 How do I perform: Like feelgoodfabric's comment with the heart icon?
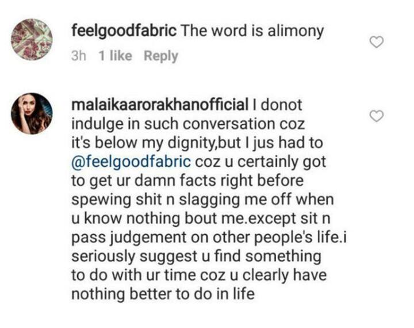376,42
